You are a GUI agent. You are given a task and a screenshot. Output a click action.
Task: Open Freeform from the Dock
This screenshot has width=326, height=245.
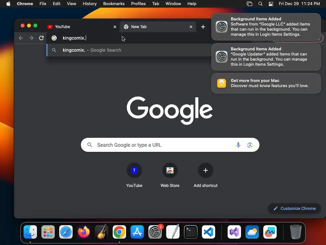(x=270, y=232)
